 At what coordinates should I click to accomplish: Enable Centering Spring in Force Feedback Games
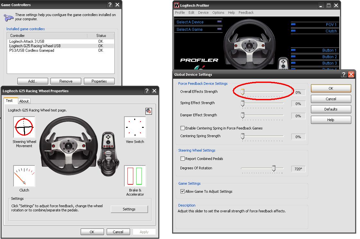pos(182,128)
